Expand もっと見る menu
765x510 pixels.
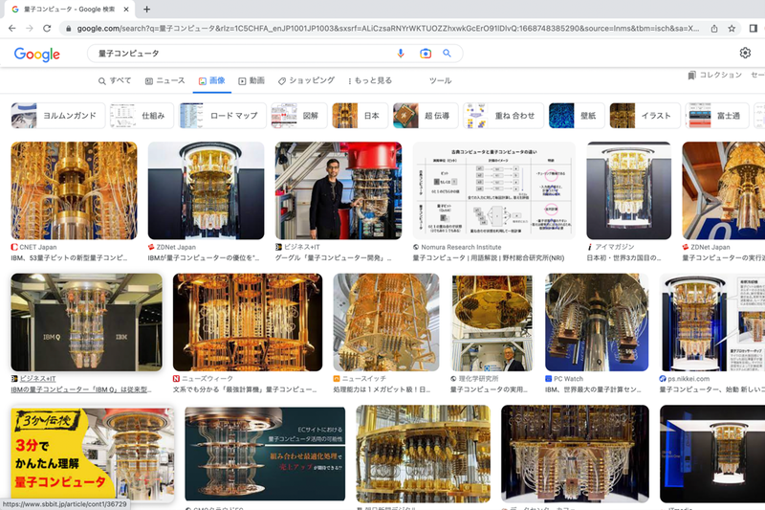370,80
